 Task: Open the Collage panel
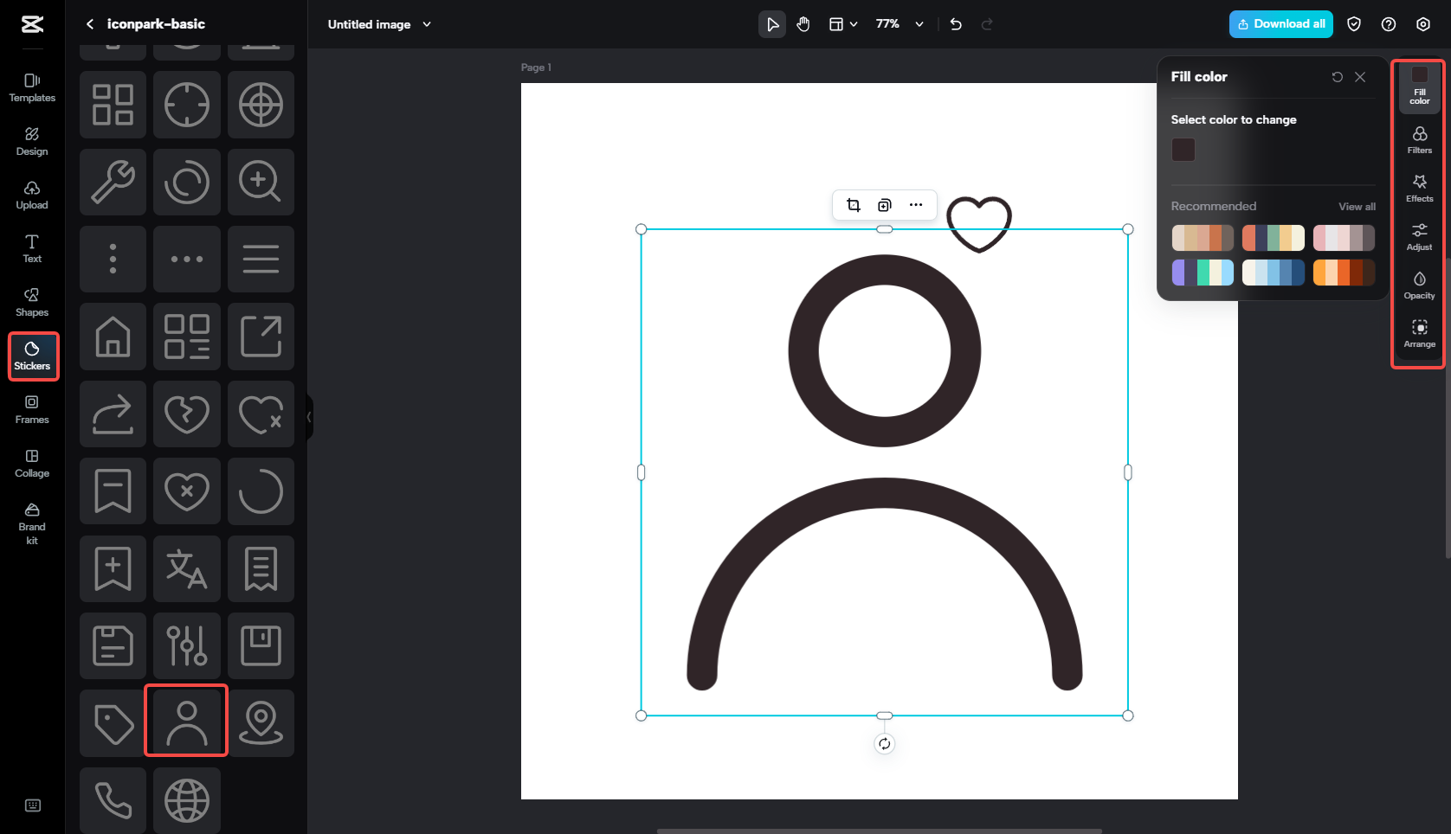[x=32, y=464]
